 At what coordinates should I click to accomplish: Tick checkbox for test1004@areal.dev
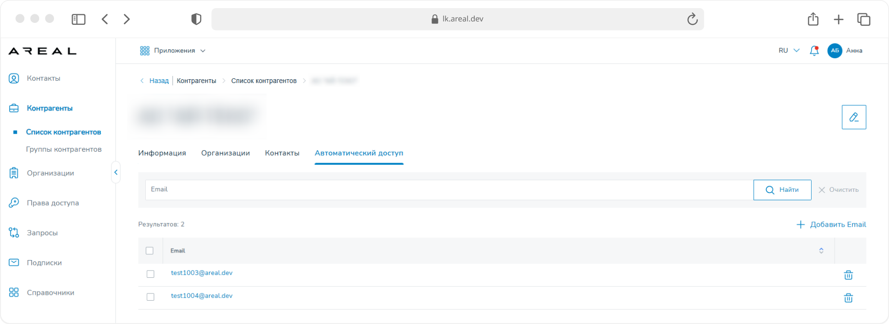click(x=151, y=297)
